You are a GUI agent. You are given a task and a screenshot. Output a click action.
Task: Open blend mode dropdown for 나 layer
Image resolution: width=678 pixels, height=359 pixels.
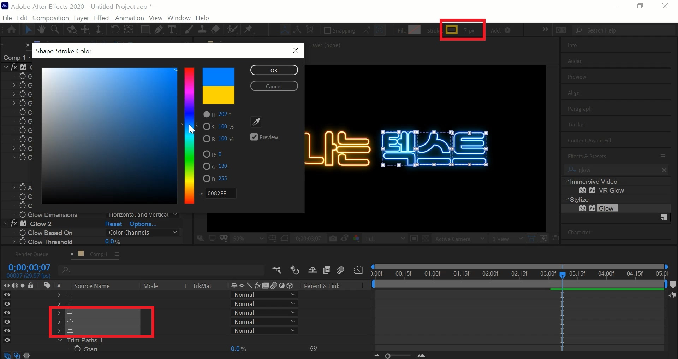pos(264,295)
